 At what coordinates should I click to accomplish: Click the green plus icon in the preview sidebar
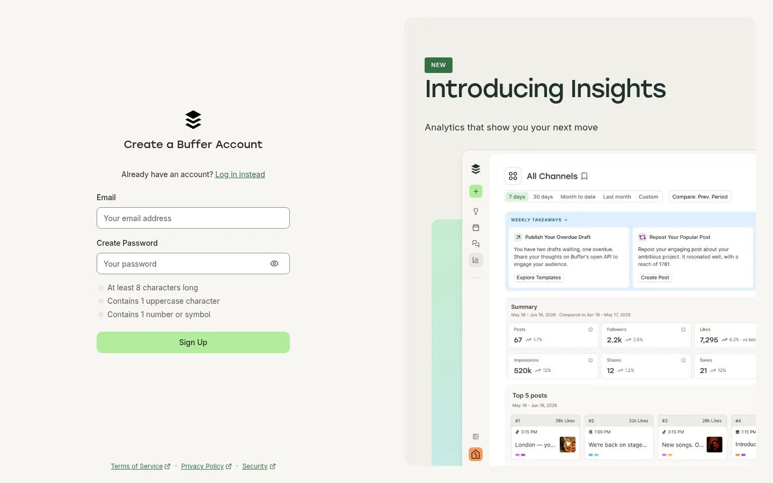[476, 191]
